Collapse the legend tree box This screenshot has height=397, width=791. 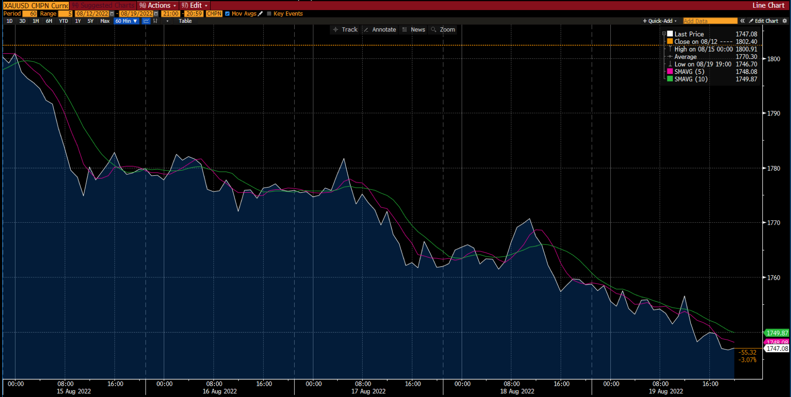[x=664, y=34]
